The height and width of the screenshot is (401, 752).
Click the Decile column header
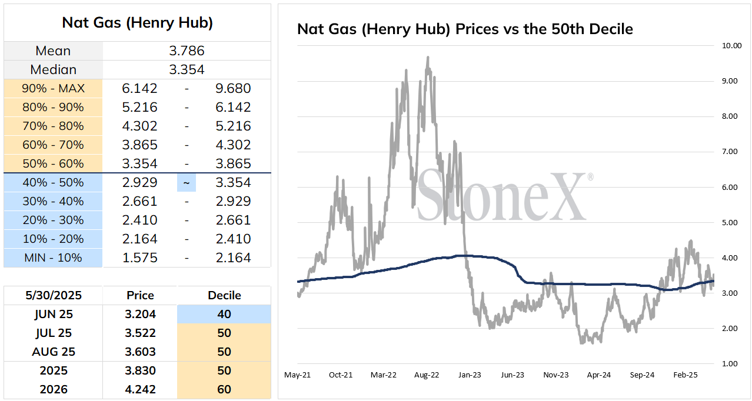click(x=224, y=295)
